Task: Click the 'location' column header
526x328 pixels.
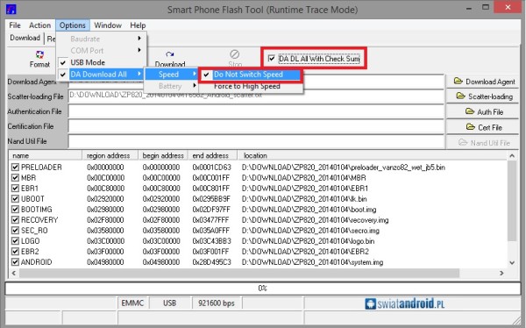Action: tap(373, 155)
